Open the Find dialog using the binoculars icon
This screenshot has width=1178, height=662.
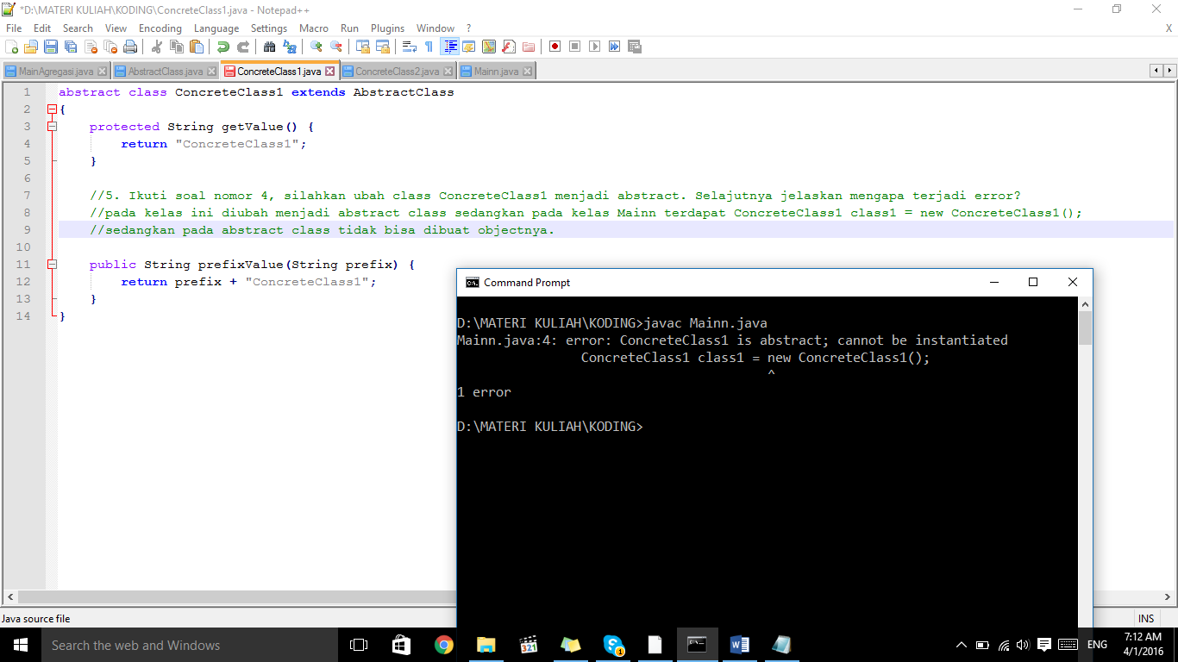click(x=271, y=47)
